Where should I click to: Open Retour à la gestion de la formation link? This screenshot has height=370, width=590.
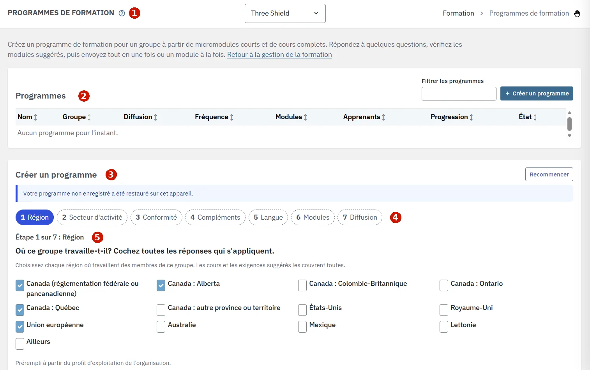[279, 55]
